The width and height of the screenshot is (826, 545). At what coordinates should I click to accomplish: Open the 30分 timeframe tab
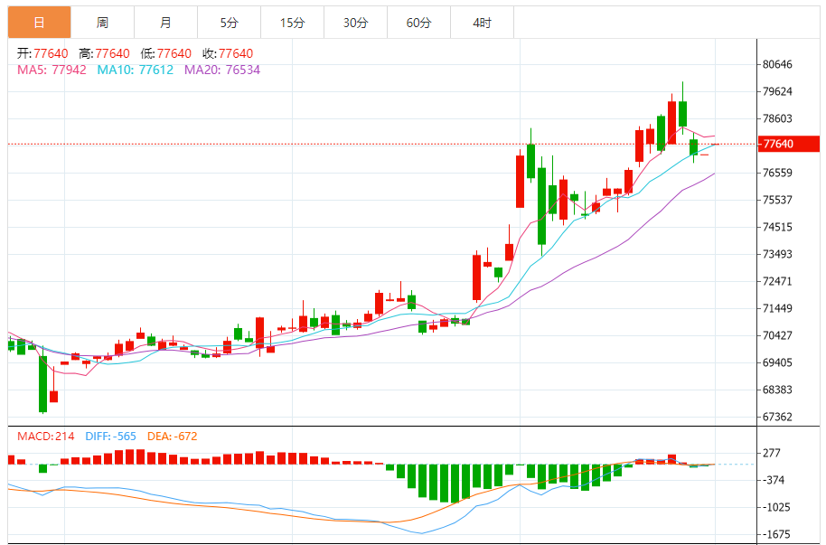[355, 23]
